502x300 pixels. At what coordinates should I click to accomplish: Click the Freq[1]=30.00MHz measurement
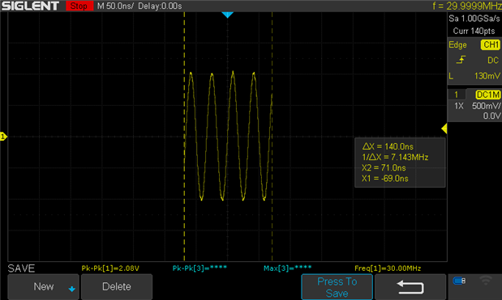tap(388, 268)
